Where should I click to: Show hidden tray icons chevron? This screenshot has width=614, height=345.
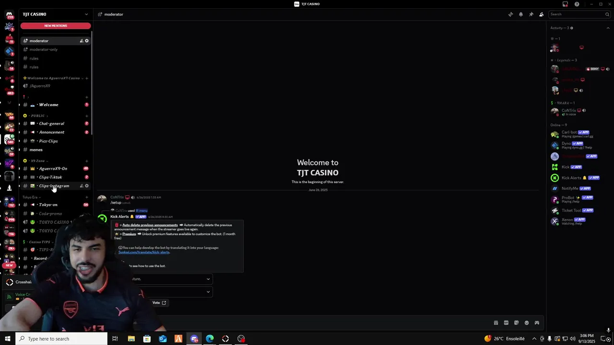click(x=534, y=339)
